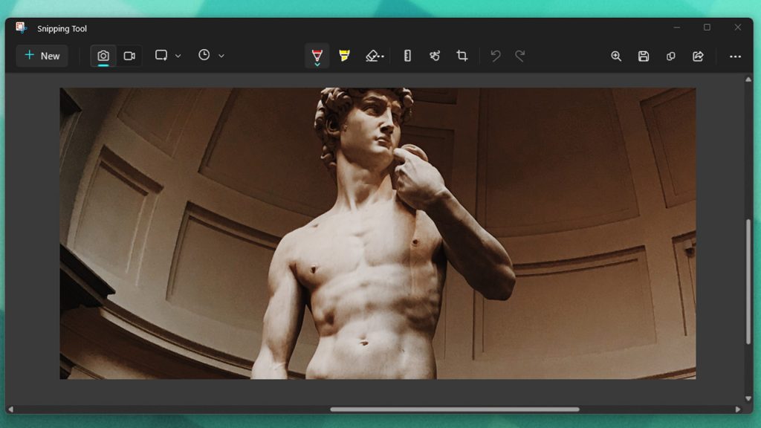The width and height of the screenshot is (761, 428).
Task: Redo the undone change
Action: (520, 55)
